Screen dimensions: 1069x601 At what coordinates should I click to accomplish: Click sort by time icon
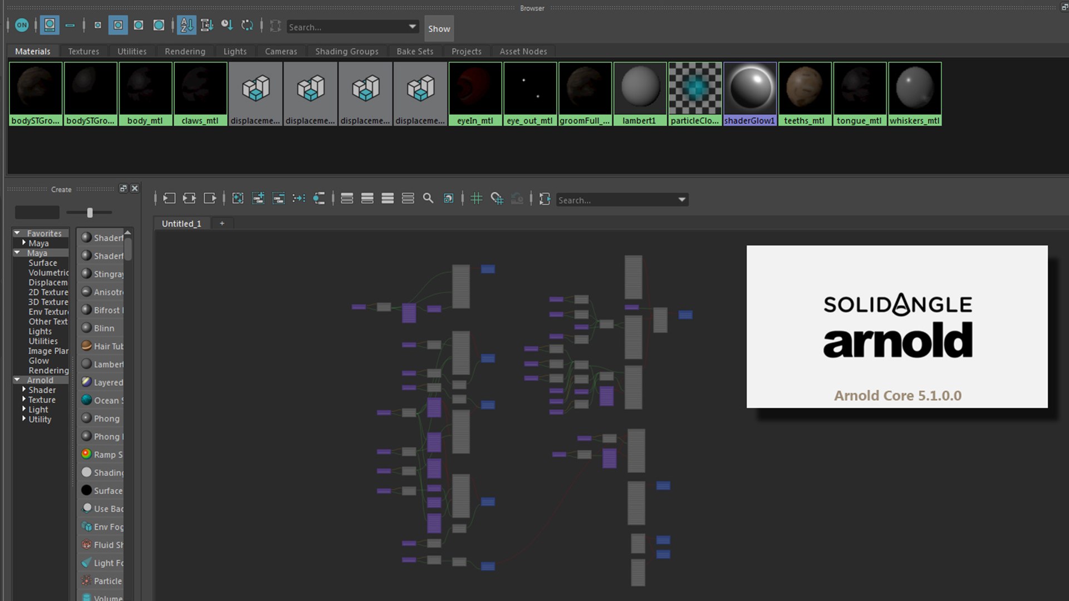click(x=227, y=25)
